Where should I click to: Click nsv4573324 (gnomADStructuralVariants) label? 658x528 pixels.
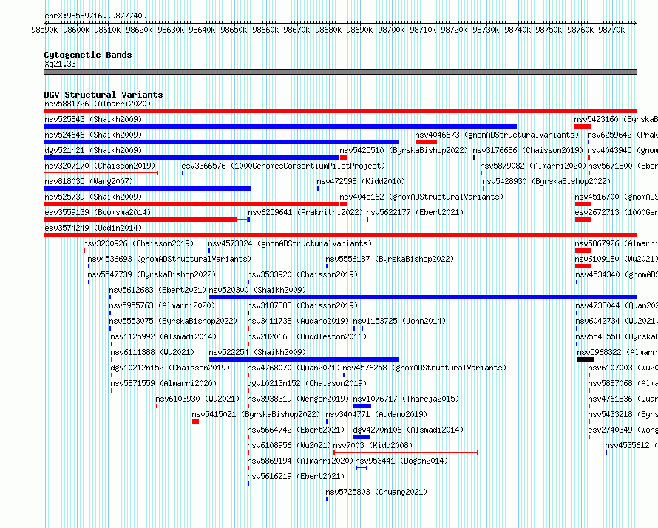290,243
